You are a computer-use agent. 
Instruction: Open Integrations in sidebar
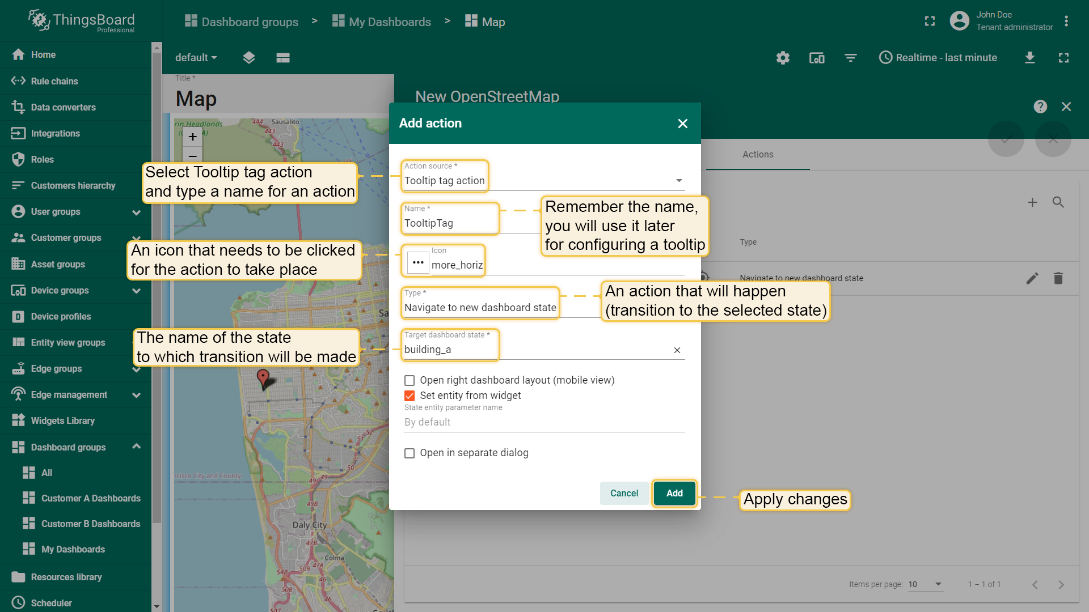point(75,133)
